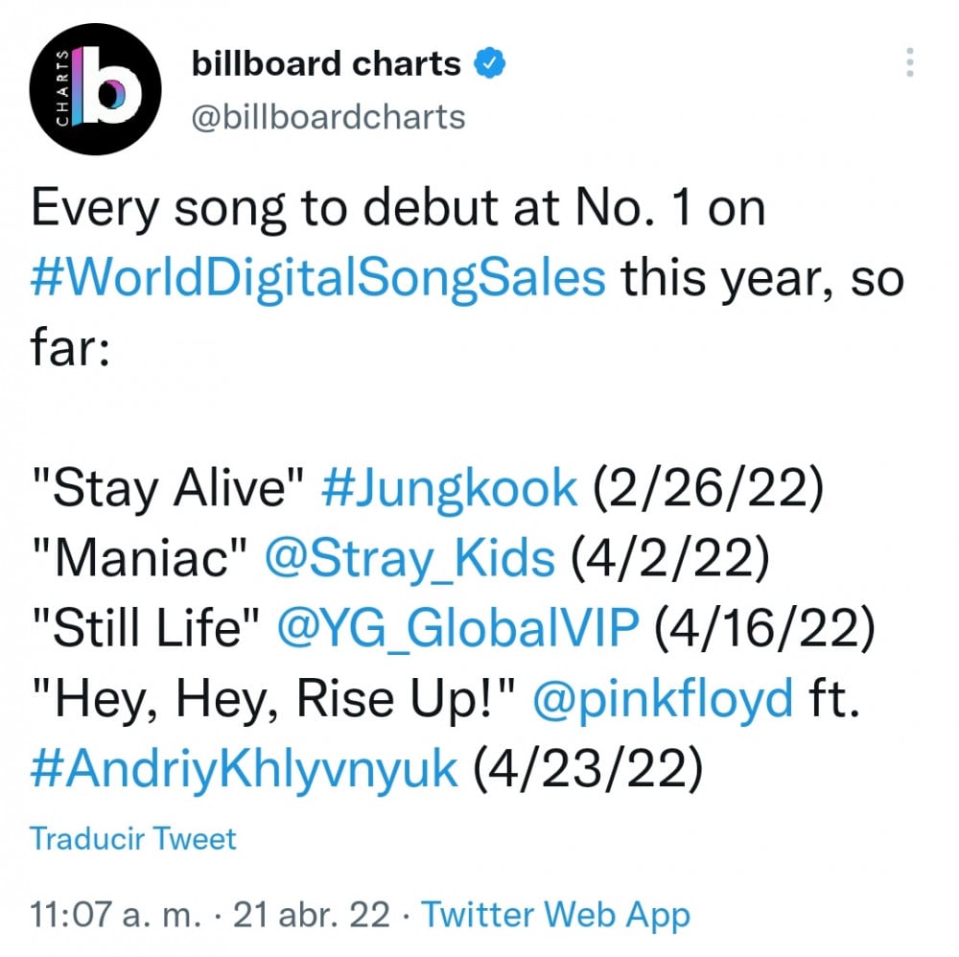Click the "Still Life" song title text

[146, 629]
